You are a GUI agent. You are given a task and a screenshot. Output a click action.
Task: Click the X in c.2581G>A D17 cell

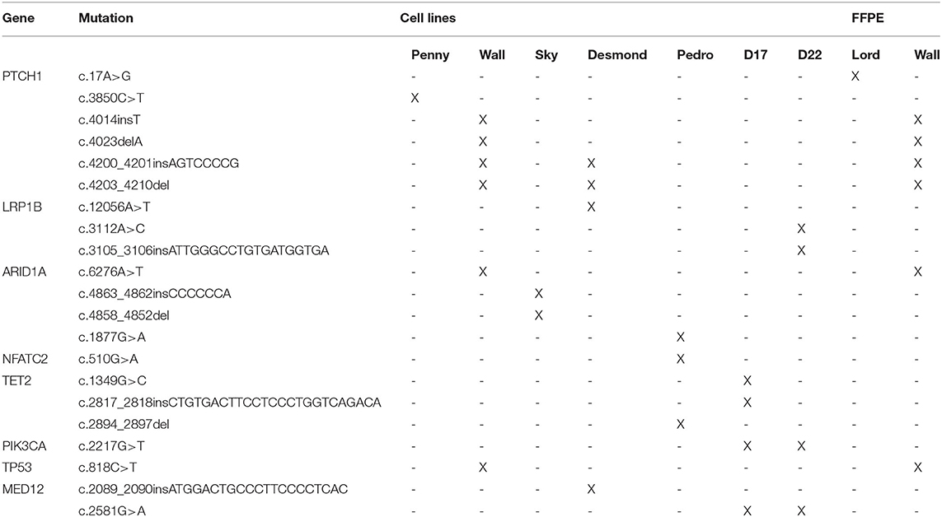tap(748, 511)
